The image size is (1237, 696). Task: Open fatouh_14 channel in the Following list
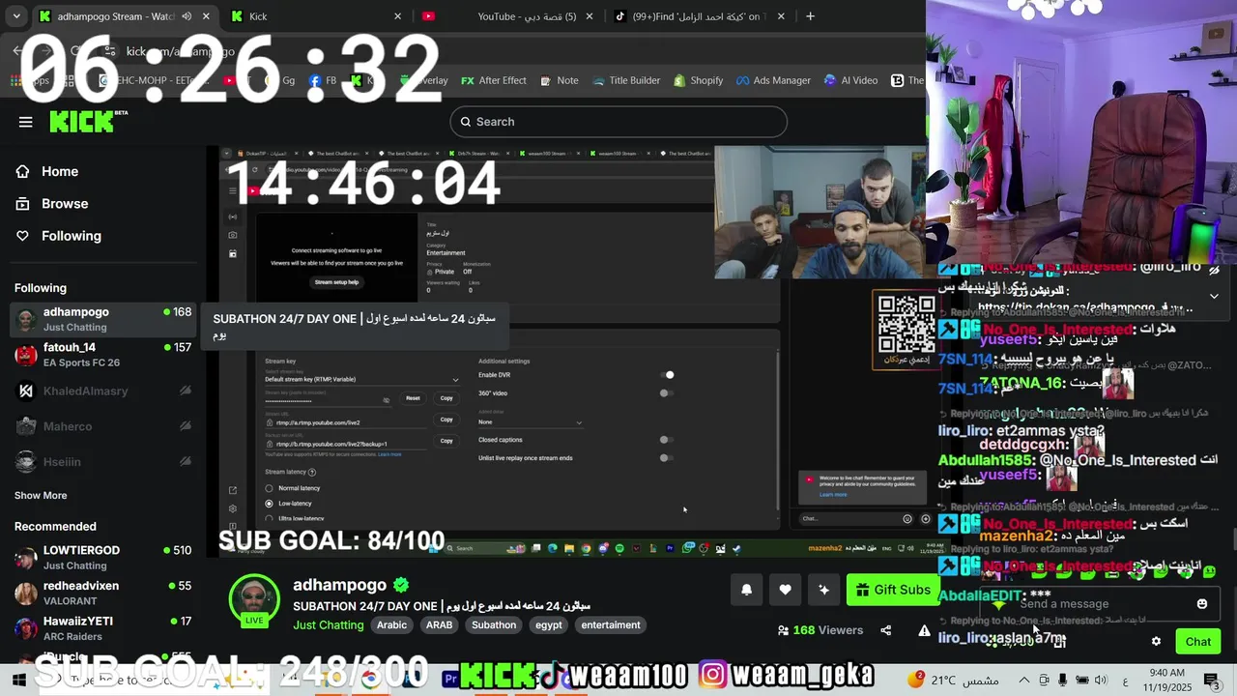tap(103, 355)
